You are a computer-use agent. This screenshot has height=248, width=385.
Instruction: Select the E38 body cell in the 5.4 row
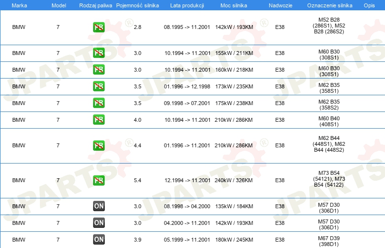tap(280, 180)
